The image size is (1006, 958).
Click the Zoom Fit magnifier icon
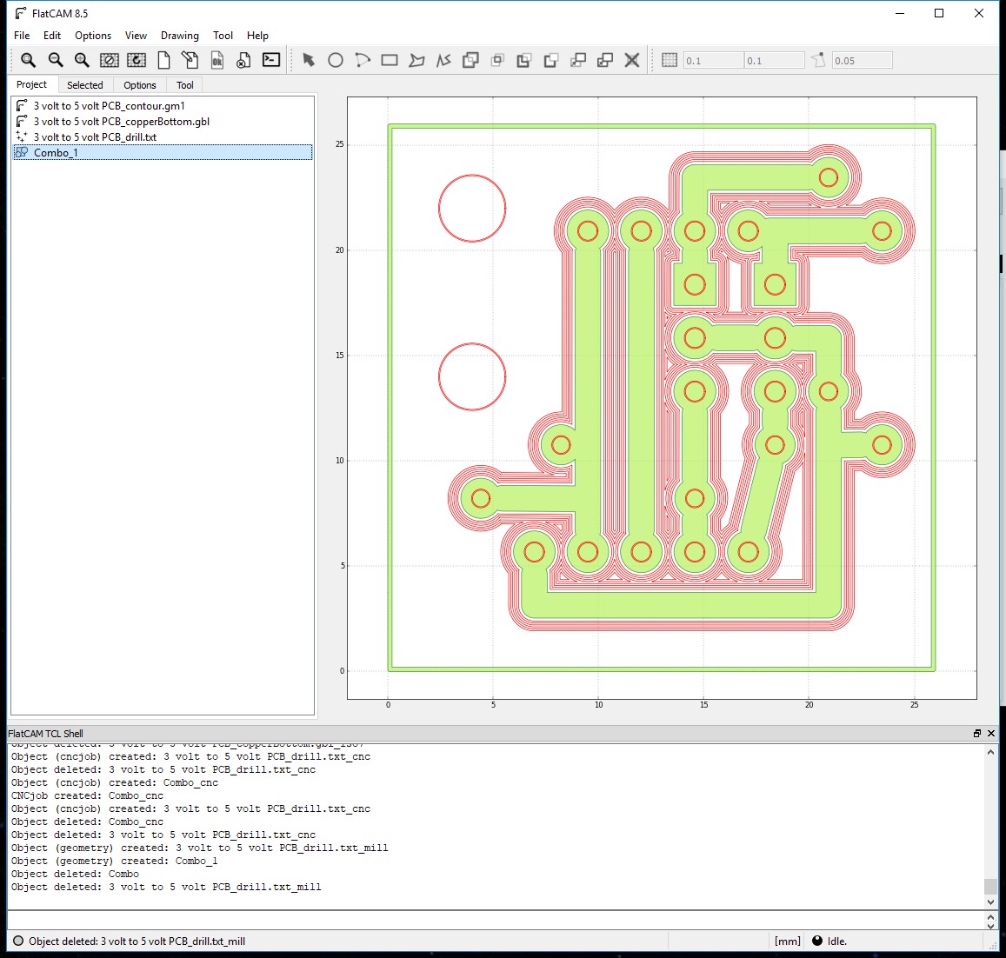click(x=28, y=60)
